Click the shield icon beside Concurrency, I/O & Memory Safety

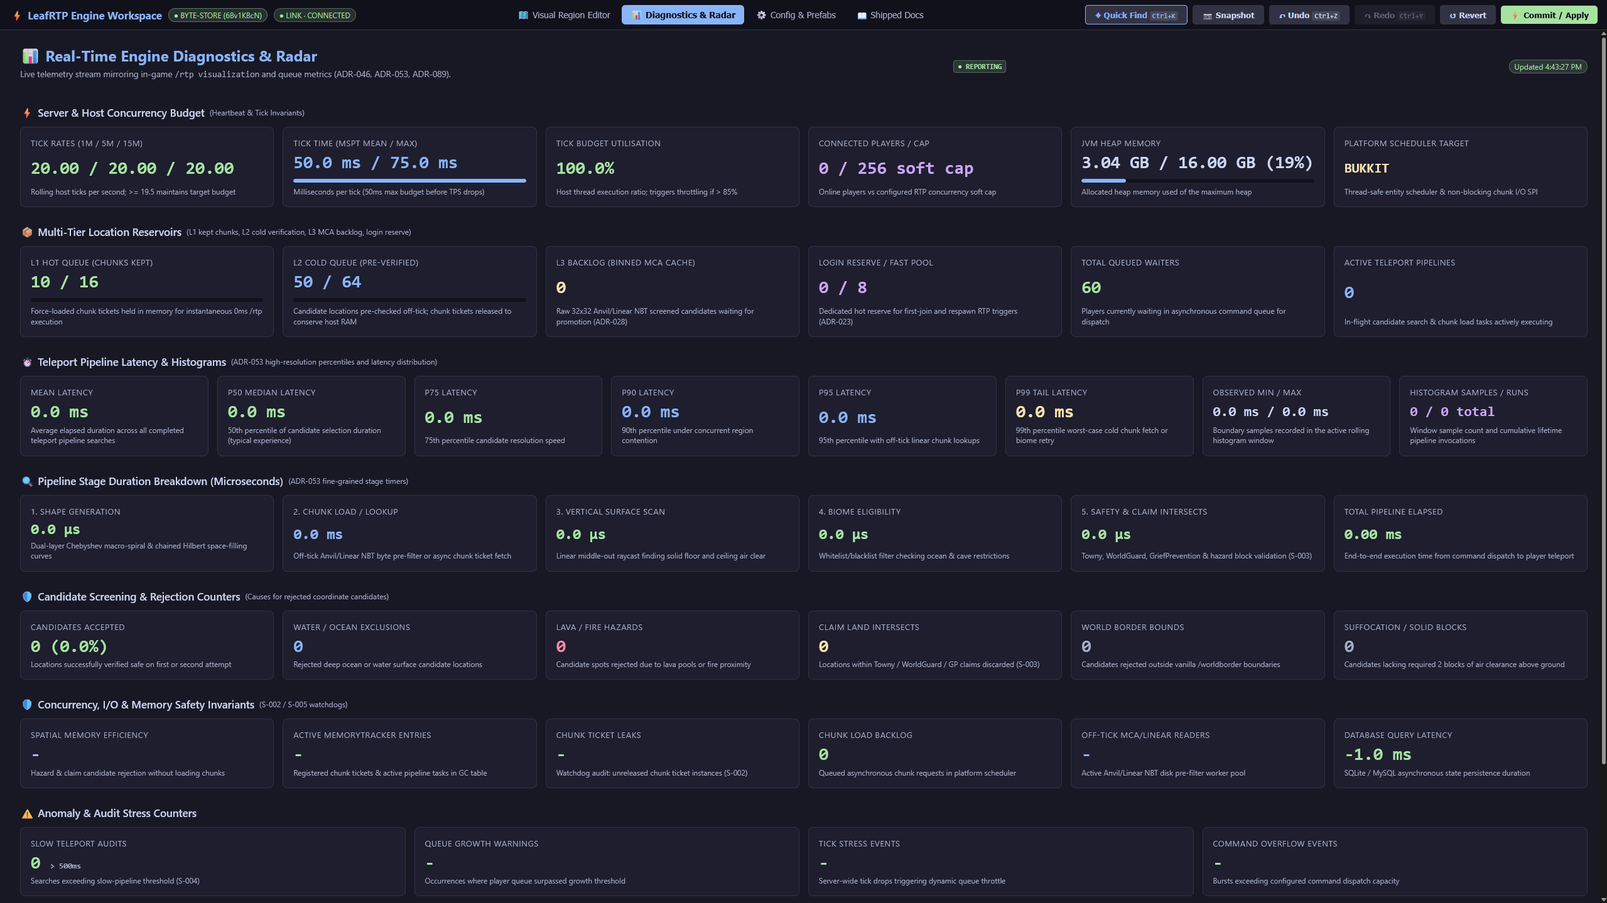[27, 705]
